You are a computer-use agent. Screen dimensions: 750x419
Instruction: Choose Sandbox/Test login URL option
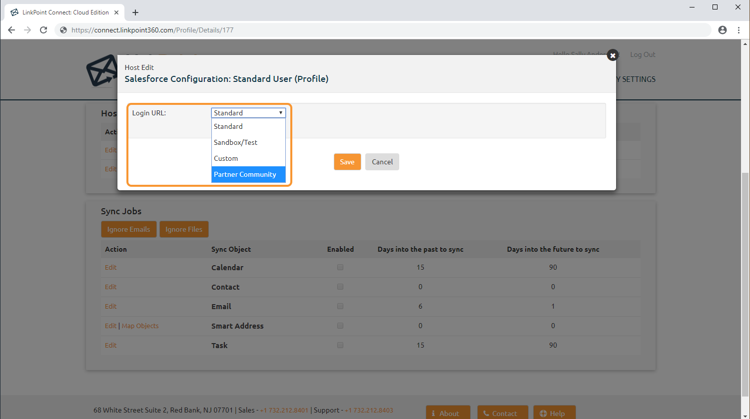tap(248, 142)
